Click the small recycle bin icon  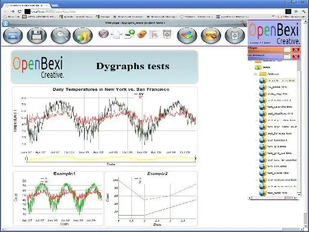(167, 34)
